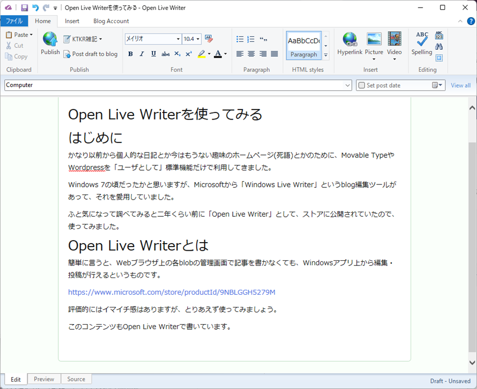
Task: Run the Spelling check
Action: [x=422, y=44]
